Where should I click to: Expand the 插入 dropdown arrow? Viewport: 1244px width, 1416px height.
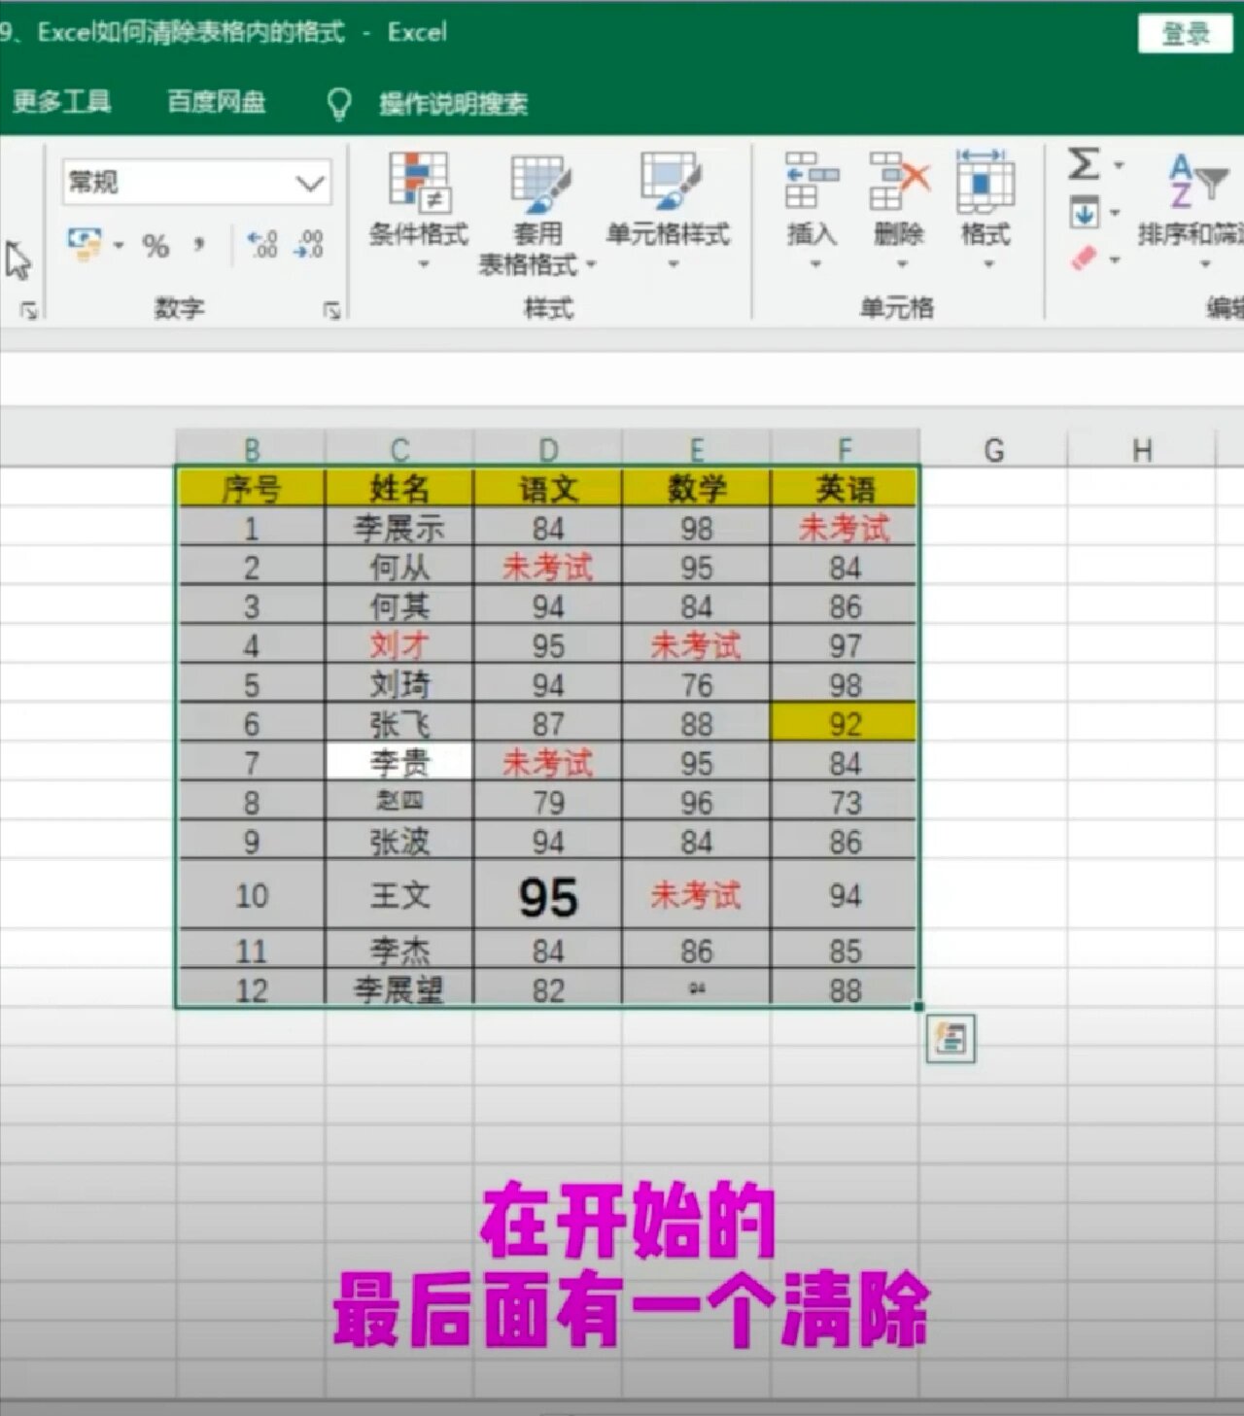814,264
